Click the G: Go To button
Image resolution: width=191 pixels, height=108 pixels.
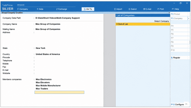(x=88, y=9)
